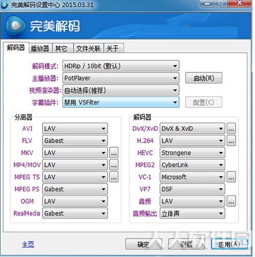Expand the 解码模式 dropdown showing HDRip / 10bit
Screen dimensions: 255x257
click(121, 66)
